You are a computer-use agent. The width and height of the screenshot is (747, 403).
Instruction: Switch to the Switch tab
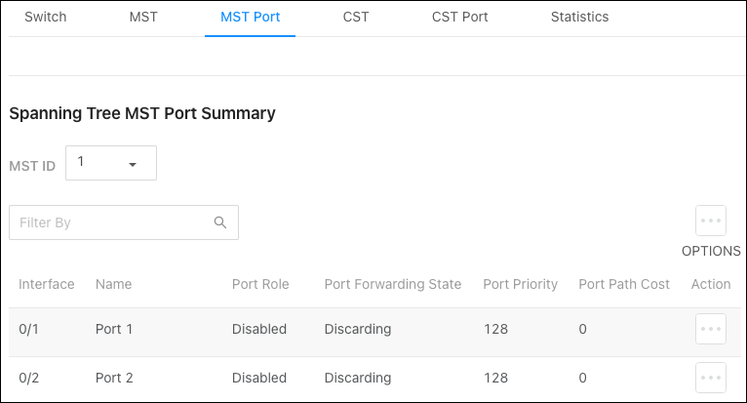[45, 18]
